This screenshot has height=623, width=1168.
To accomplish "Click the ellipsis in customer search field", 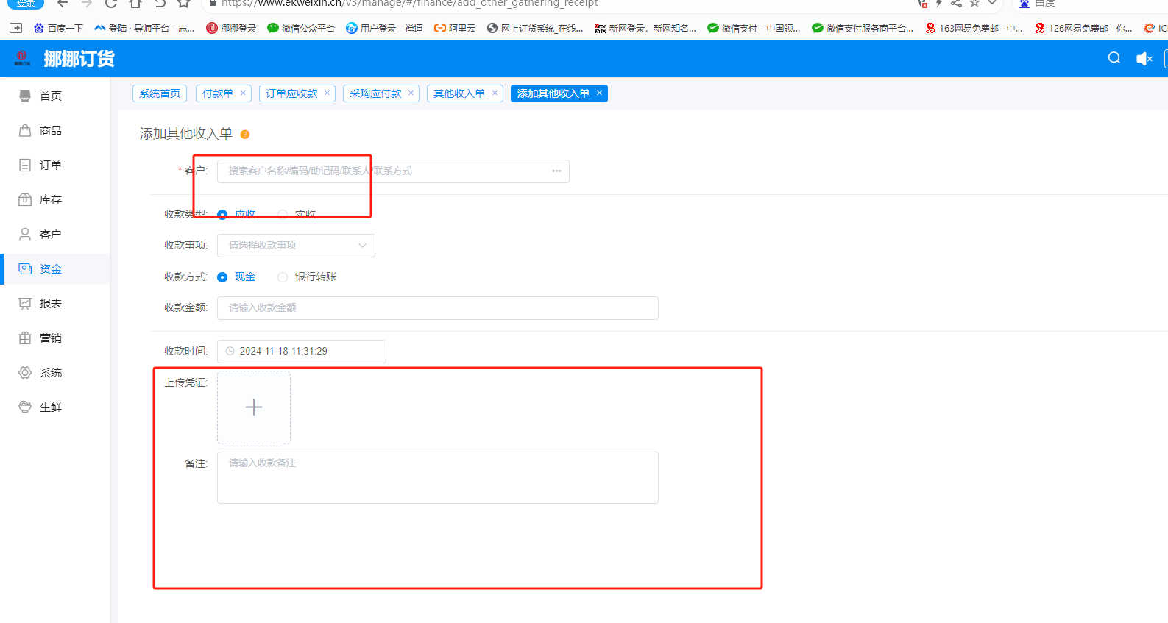I will click(x=556, y=171).
